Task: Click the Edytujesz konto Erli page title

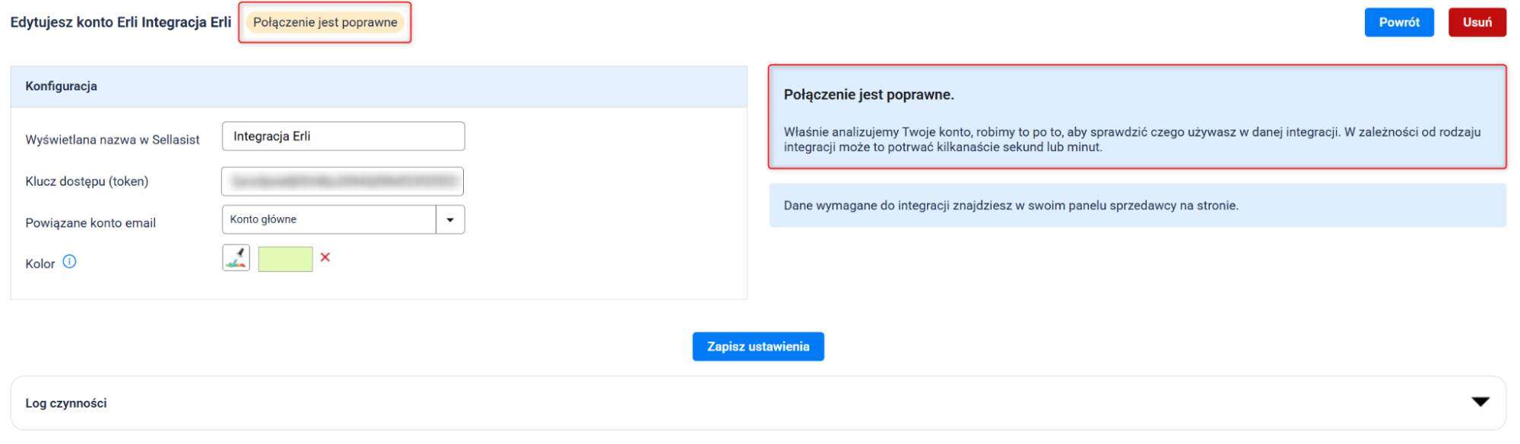Action: click(121, 23)
